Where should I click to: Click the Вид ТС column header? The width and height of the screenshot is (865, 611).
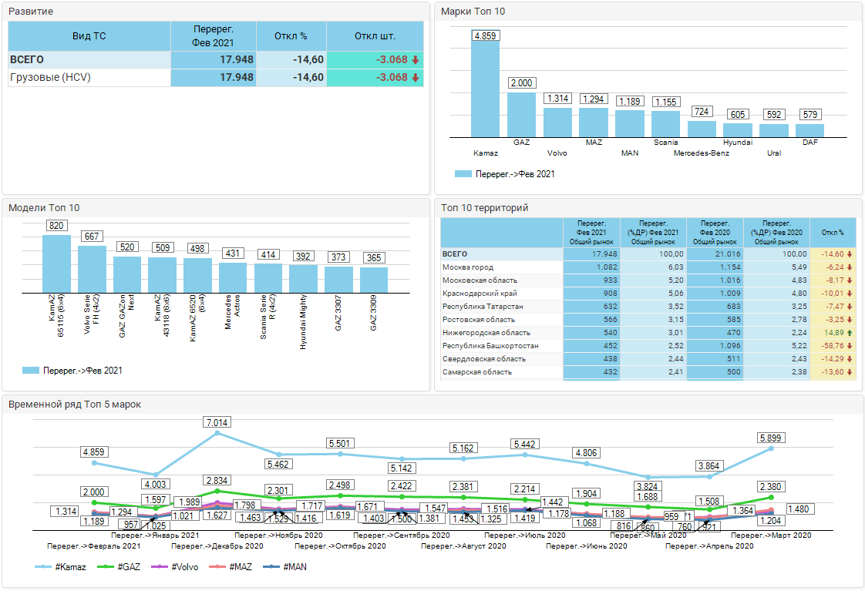pyautogui.click(x=89, y=36)
